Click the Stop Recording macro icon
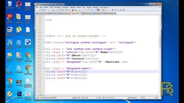184x103 pixels. [115, 10]
